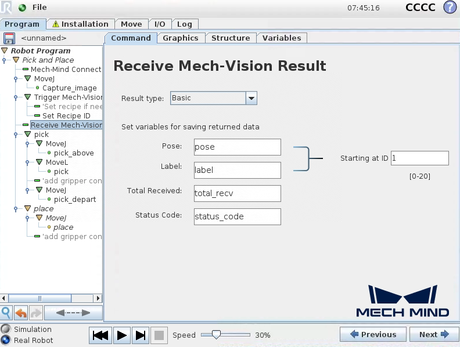Select the 'Set recipe if nee' comment
This screenshot has width=460, height=347.
pyautogui.click(x=72, y=106)
